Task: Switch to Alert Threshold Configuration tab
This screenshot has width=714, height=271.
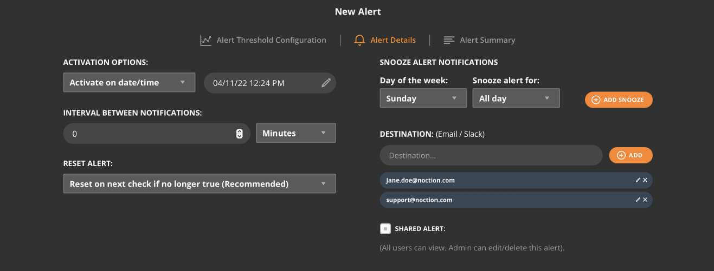Action: [x=271, y=40]
